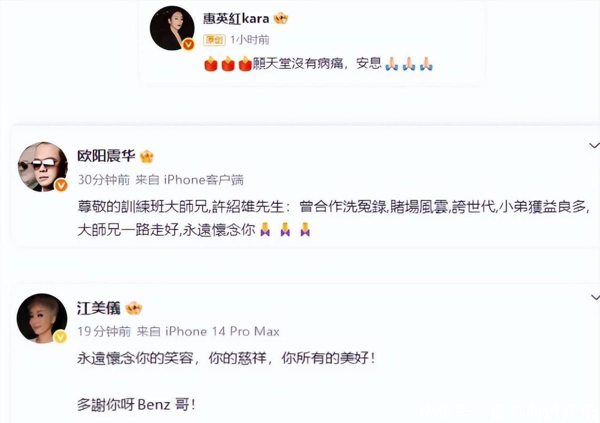
Task: Expand the options chevron on 欧阳震华's post
Action: [594, 145]
